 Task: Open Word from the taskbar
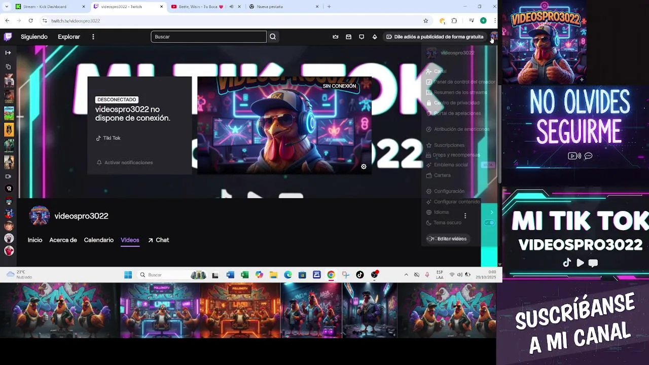(x=230, y=275)
